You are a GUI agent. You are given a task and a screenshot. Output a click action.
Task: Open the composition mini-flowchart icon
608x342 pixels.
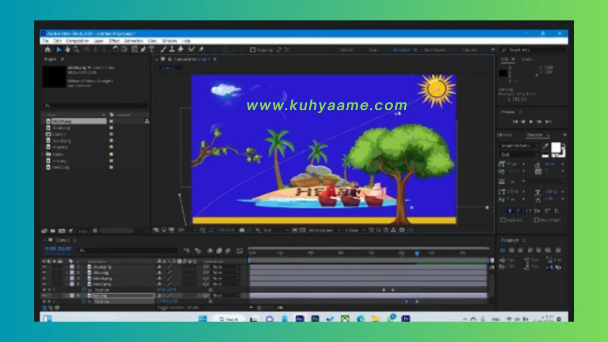point(187,251)
